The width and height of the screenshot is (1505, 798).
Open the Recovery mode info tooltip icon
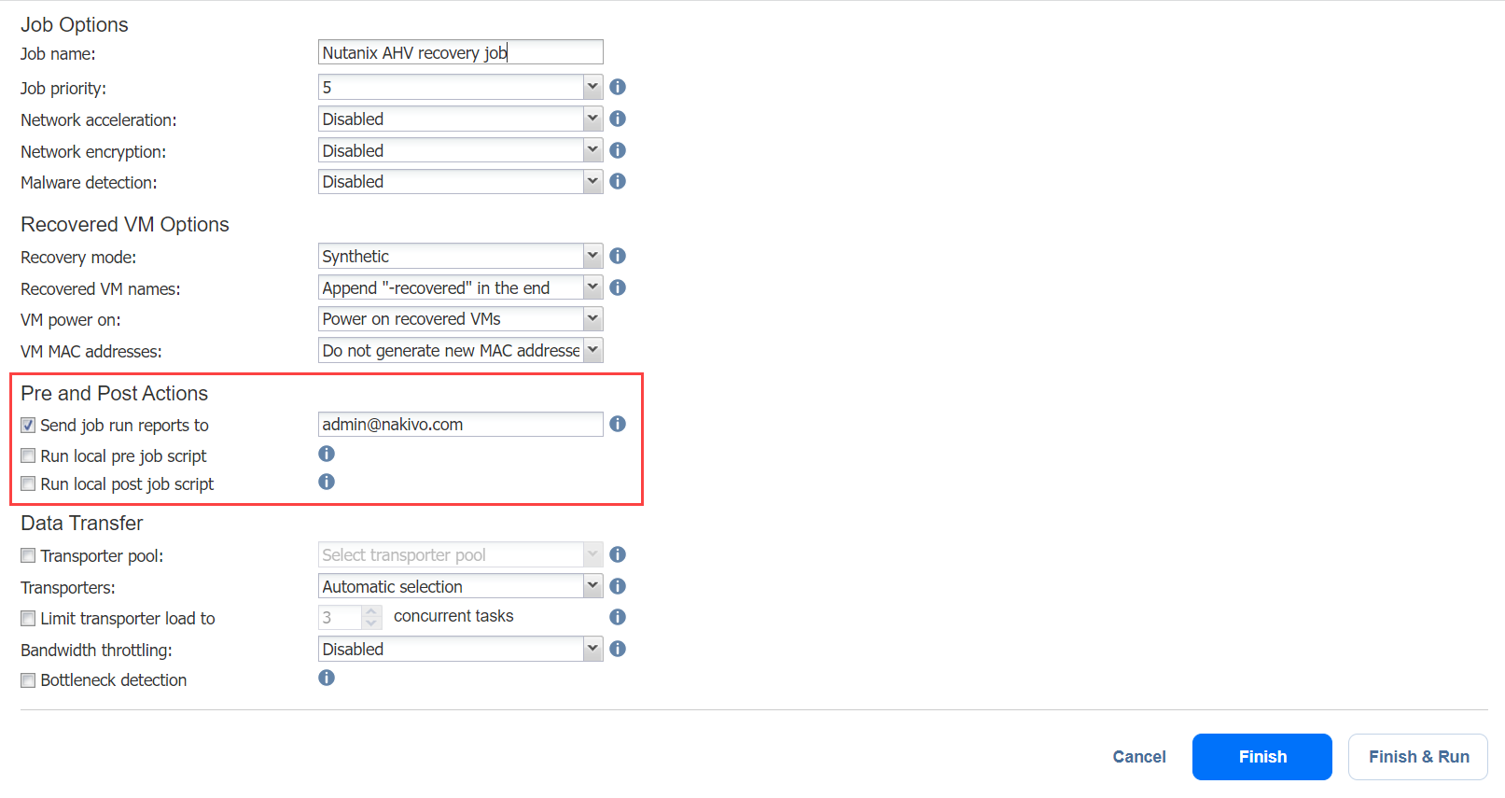pos(618,256)
